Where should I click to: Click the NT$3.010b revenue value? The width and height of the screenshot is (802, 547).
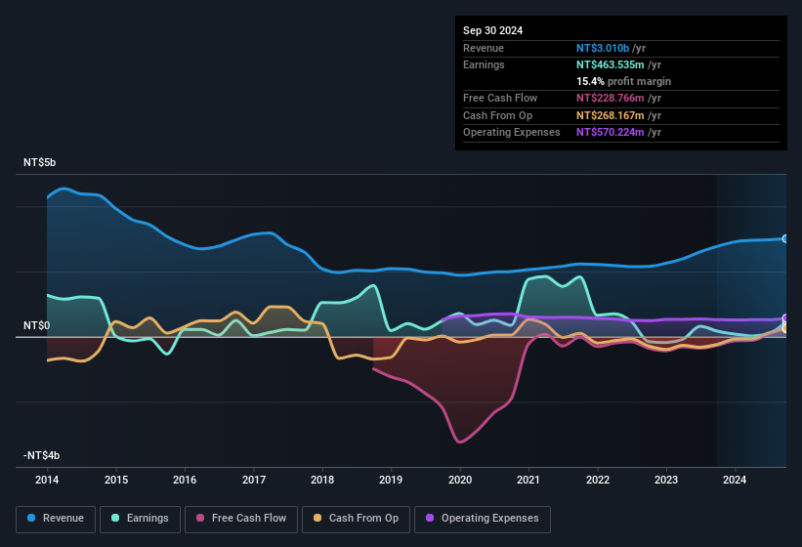pos(603,48)
